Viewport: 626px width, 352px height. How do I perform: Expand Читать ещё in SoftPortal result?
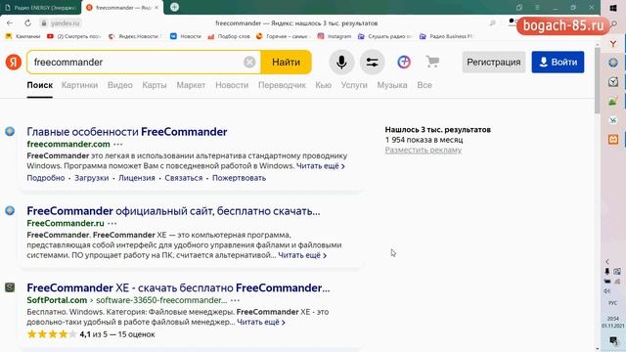(x=261, y=322)
